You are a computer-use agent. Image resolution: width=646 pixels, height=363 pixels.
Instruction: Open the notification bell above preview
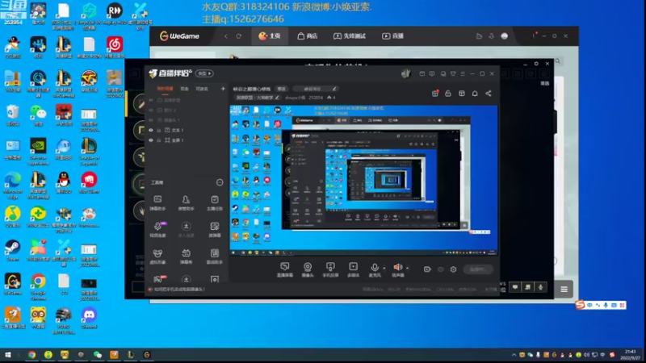pyautogui.click(x=475, y=94)
